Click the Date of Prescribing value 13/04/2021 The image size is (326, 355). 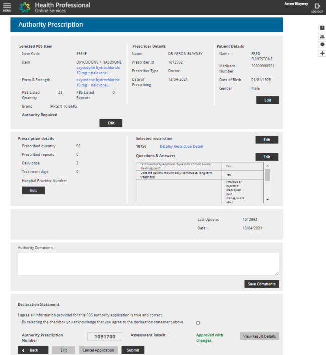[178, 79]
